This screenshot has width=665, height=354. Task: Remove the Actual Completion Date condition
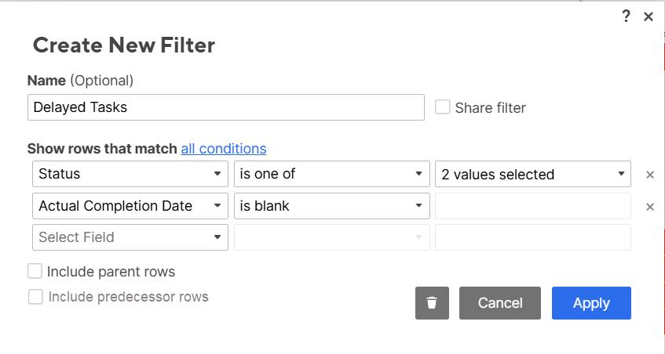point(650,207)
